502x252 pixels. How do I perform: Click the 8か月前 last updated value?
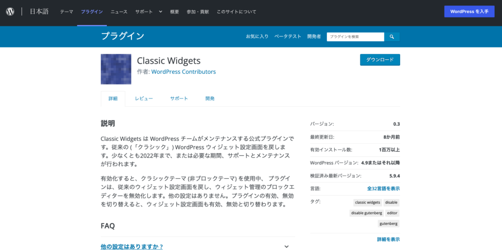coord(392,137)
